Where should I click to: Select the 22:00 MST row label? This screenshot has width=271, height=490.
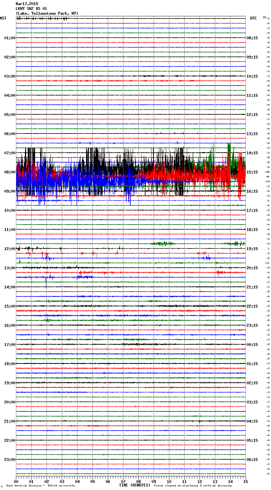coord(10,440)
